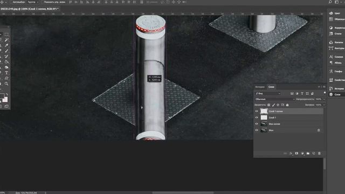Image resolution: width=345 pixels, height=194 pixels.
Task: Toggle lock all padlock icon
Action: pyautogui.click(x=287, y=105)
